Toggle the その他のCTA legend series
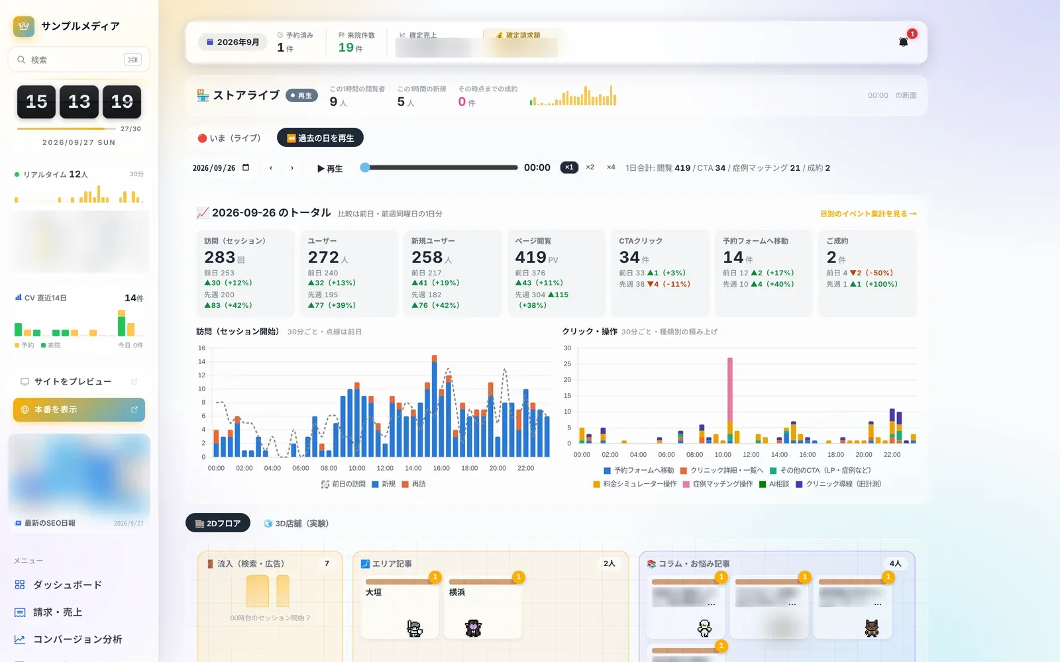 820,470
